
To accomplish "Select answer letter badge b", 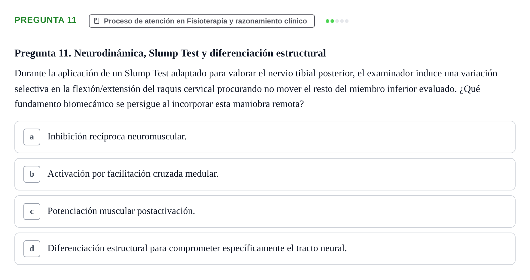I will [x=32, y=174].
